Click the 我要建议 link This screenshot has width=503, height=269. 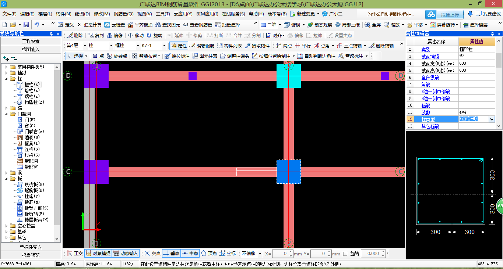click(x=489, y=14)
